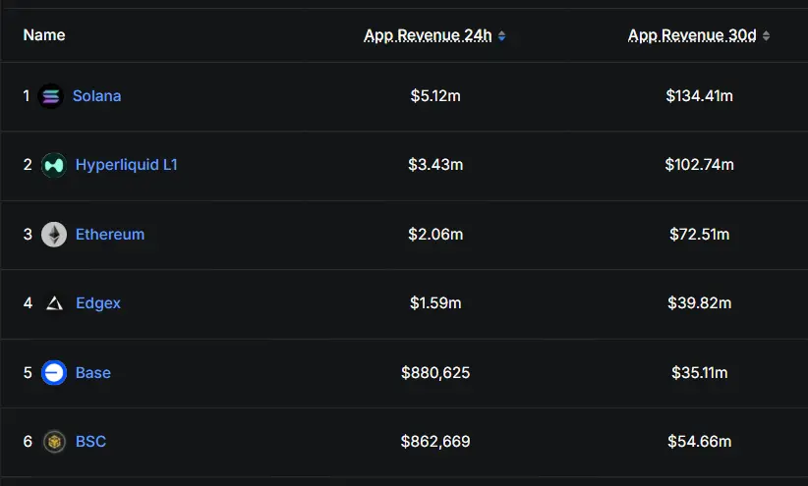Sort by App Revenue 30d arrow icon

pyautogui.click(x=767, y=36)
